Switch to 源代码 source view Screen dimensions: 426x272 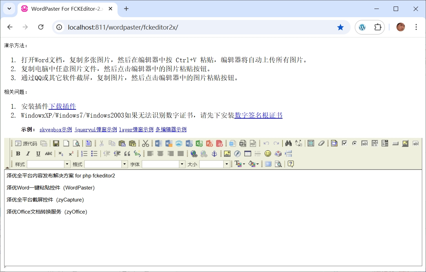(x=26, y=143)
